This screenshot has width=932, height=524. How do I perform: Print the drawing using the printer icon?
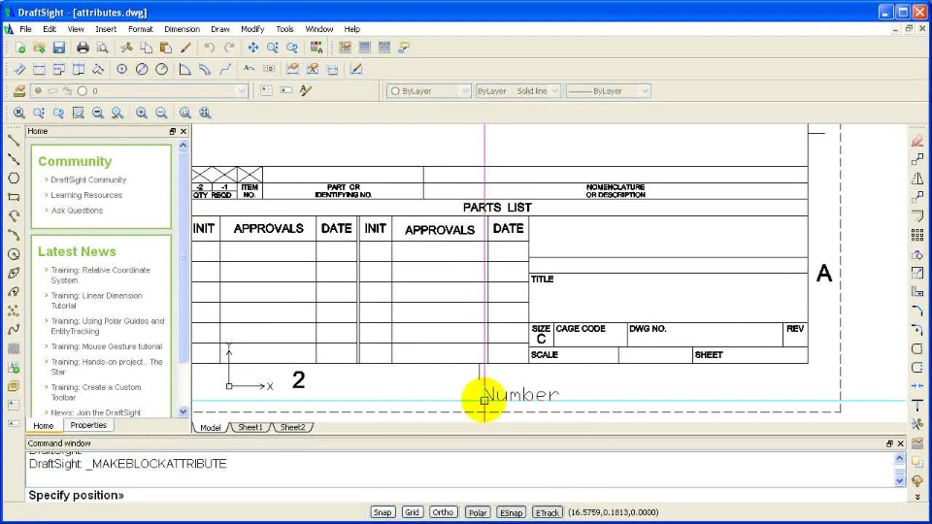click(83, 48)
